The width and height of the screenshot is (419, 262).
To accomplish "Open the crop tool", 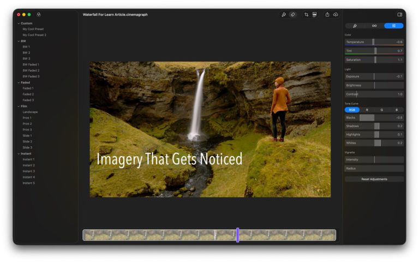I will (x=306, y=15).
